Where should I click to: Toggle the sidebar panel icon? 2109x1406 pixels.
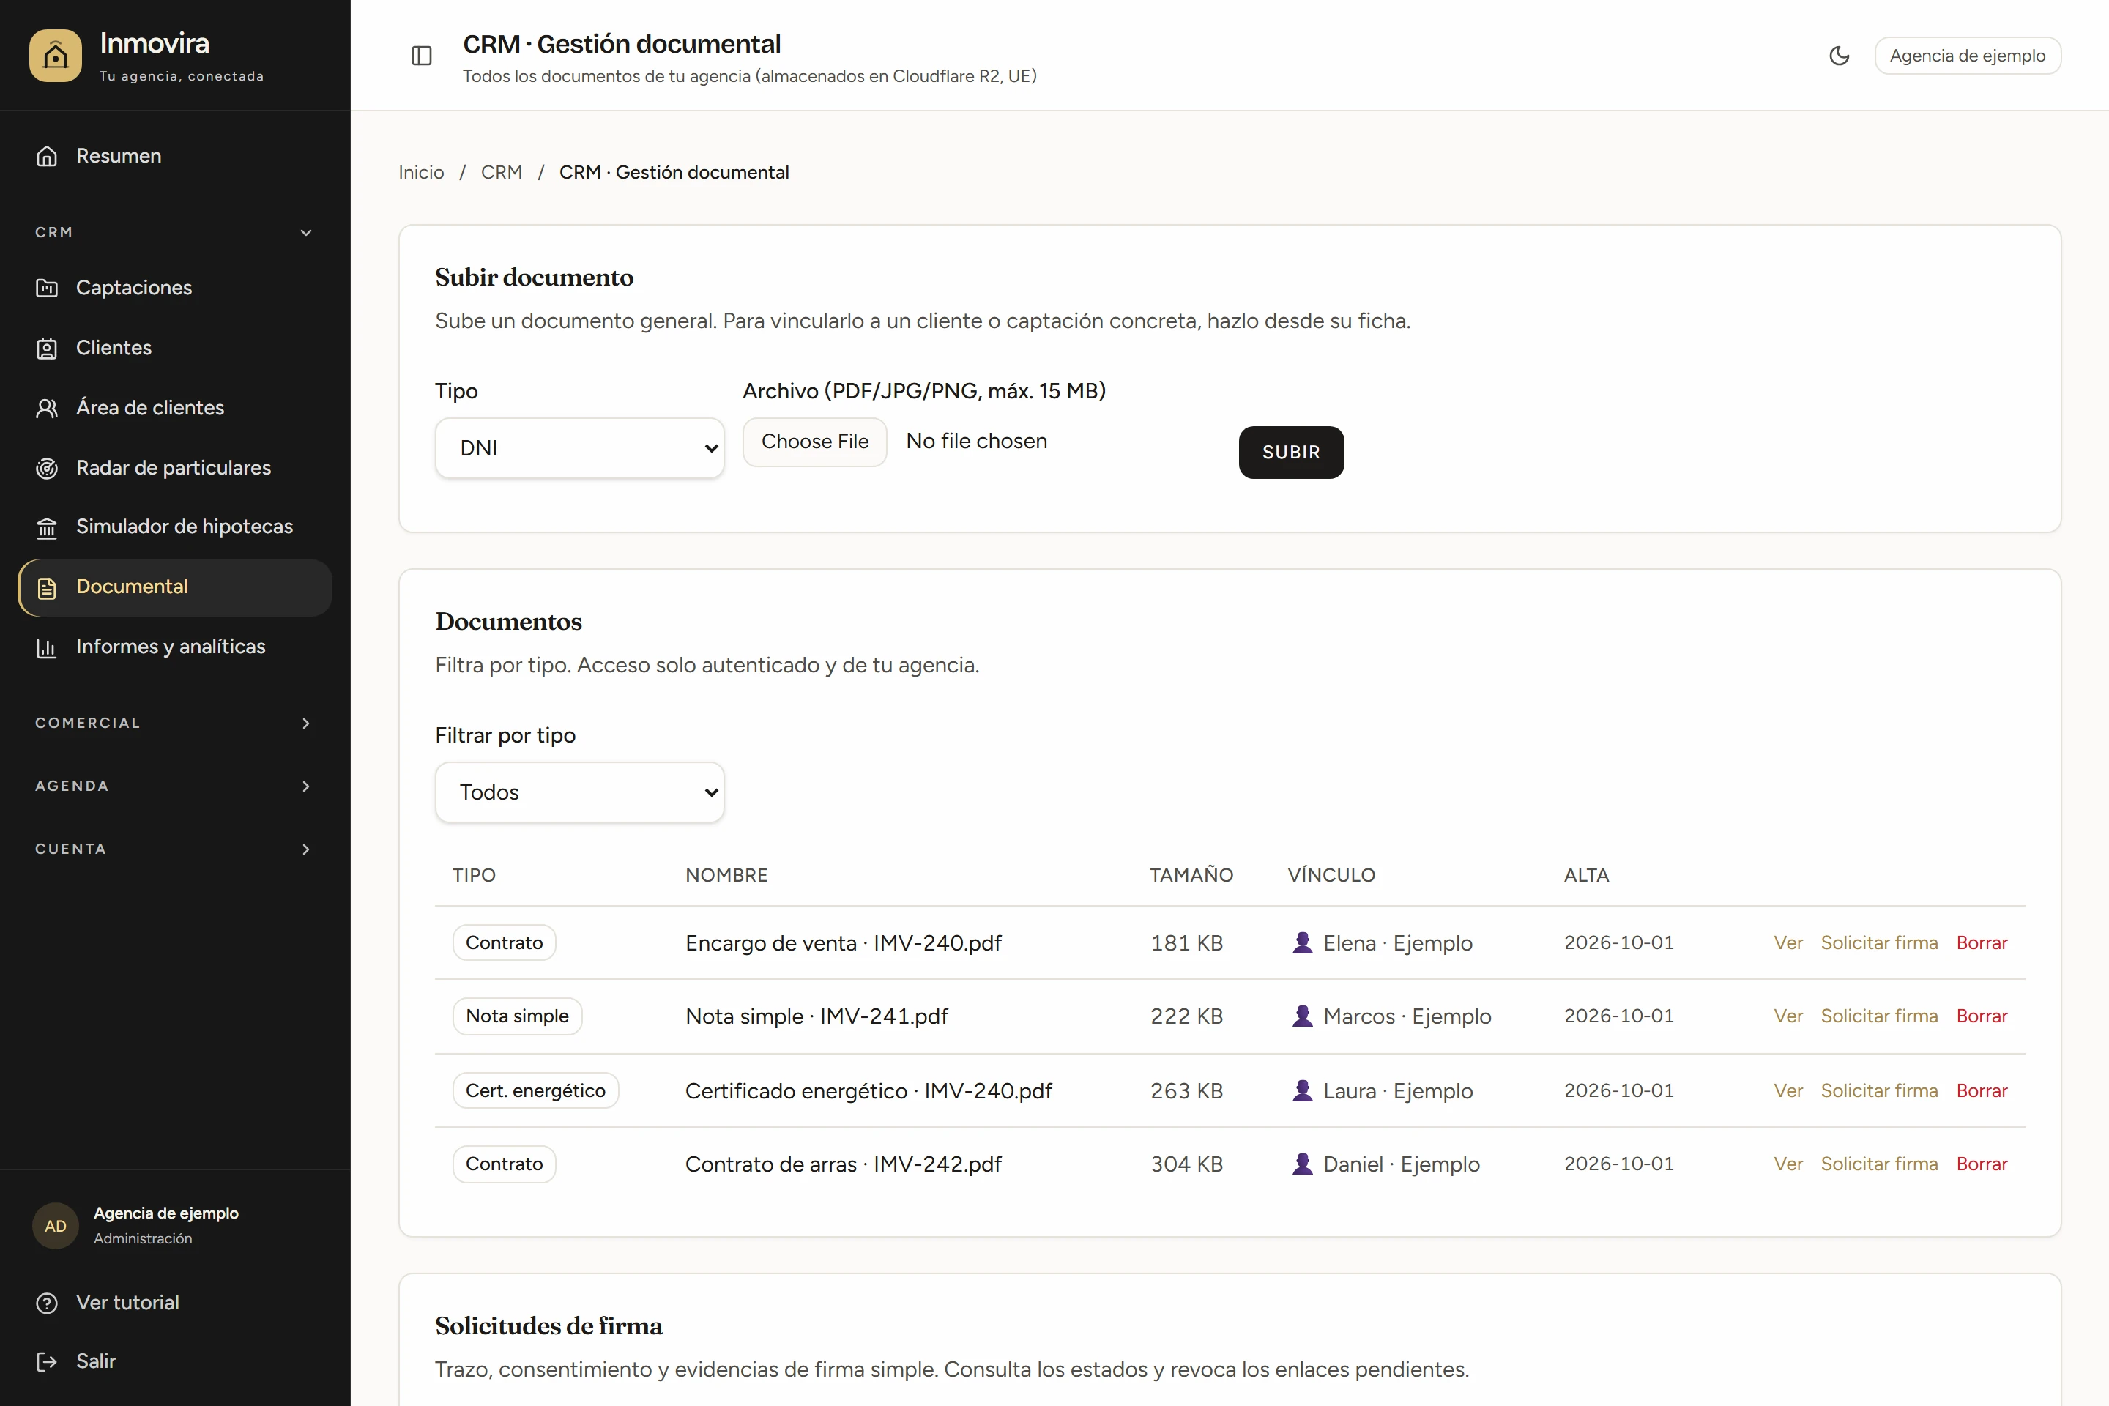click(422, 56)
